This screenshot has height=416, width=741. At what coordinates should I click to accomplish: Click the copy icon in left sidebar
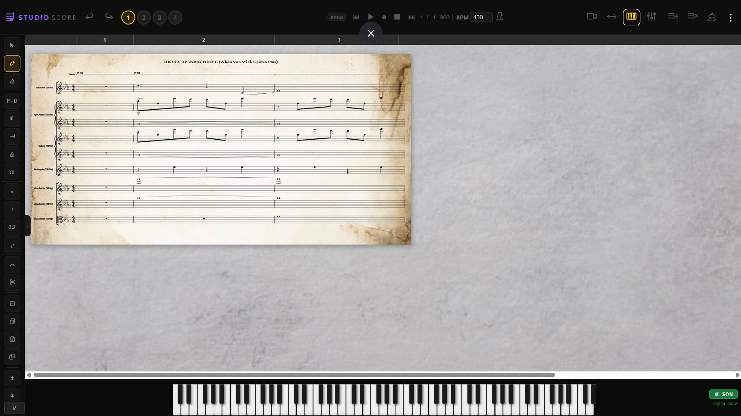[x=12, y=321]
